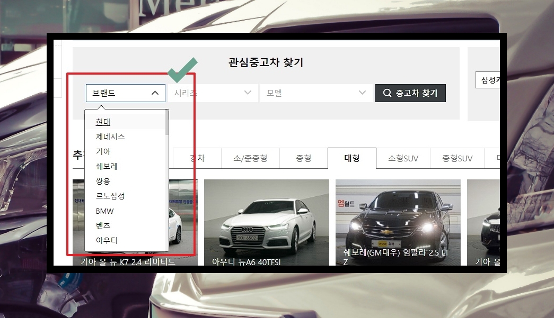
Task: Click the 중고차 찾기 search button
Action: tap(410, 93)
